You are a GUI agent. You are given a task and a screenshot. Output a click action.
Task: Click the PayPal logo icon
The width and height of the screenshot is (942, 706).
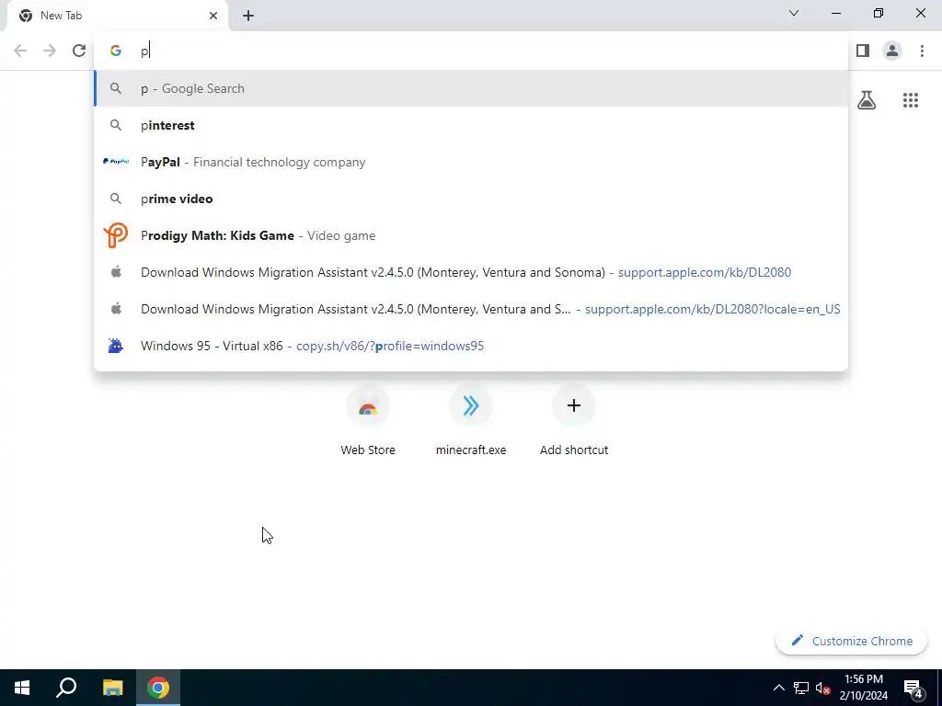pos(116,162)
